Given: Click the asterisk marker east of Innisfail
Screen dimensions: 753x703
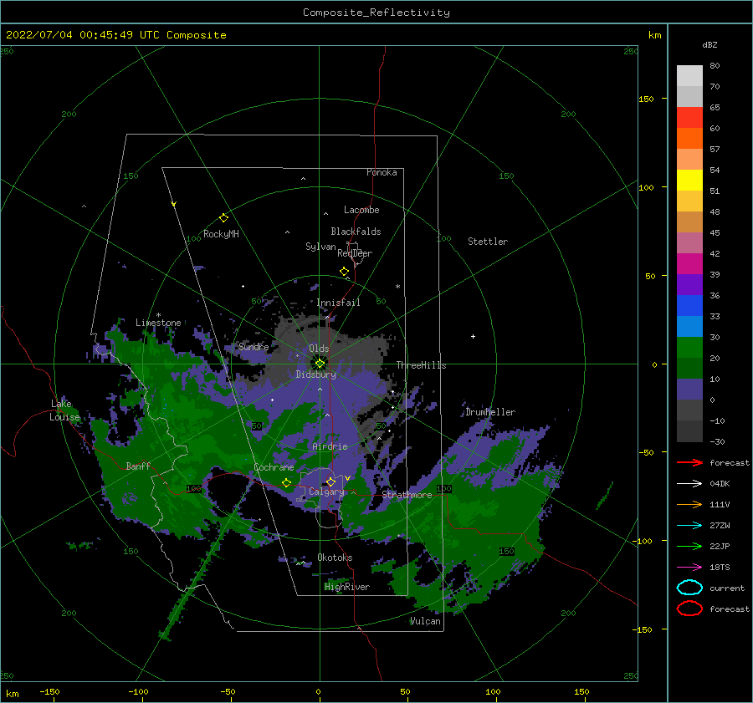Looking at the screenshot, I should 397,287.
